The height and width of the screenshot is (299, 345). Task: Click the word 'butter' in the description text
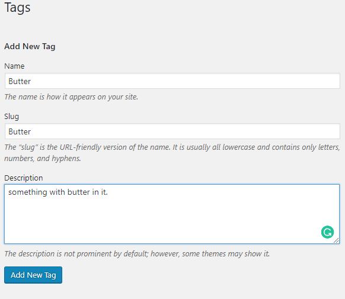pyautogui.click(x=79, y=192)
